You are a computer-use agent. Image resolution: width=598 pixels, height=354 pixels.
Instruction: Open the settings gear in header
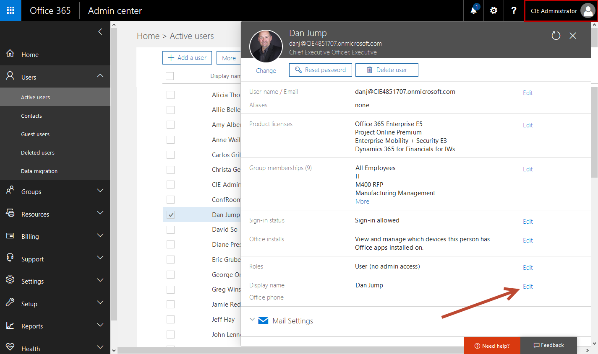pos(494,10)
